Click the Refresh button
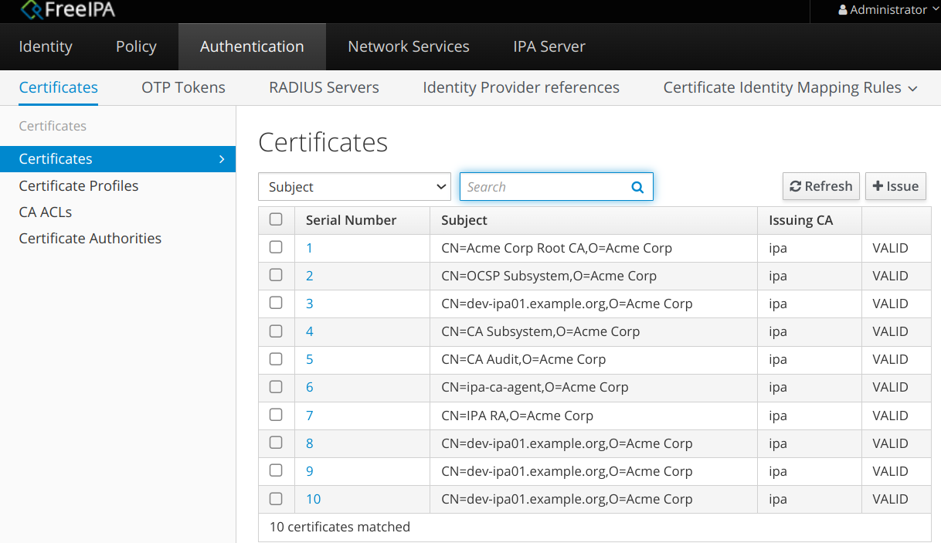This screenshot has width=941, height=543. tap(821, 186)
